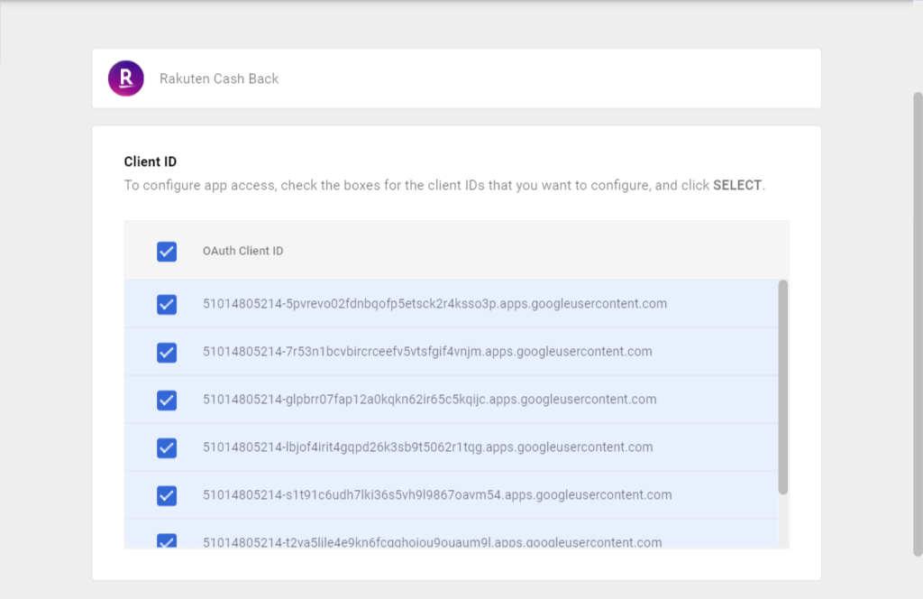Screen dimensions: 923x599
Task: Uncheck the client ID starting with 5pvrevo02
Action: point(167,305)
